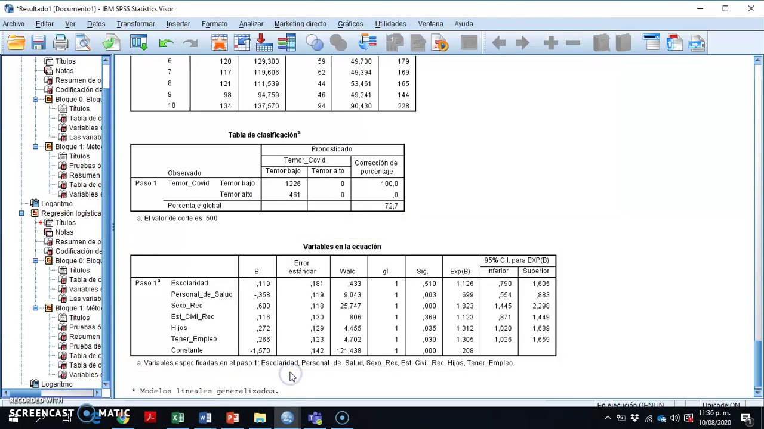Screen dimensions: 764x429
Task: Select the Porcentaje global value 72,7
Action: (x=391, y=206)
